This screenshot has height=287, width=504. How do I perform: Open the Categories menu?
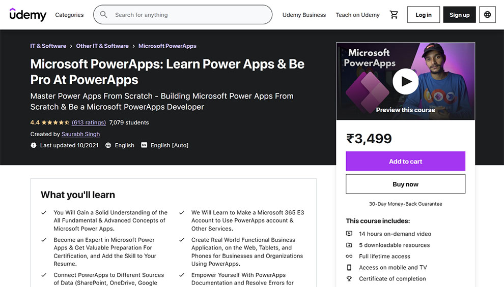(x=69, y=15)
